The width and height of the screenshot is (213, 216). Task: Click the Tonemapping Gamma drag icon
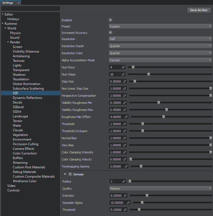pos(126,166)
